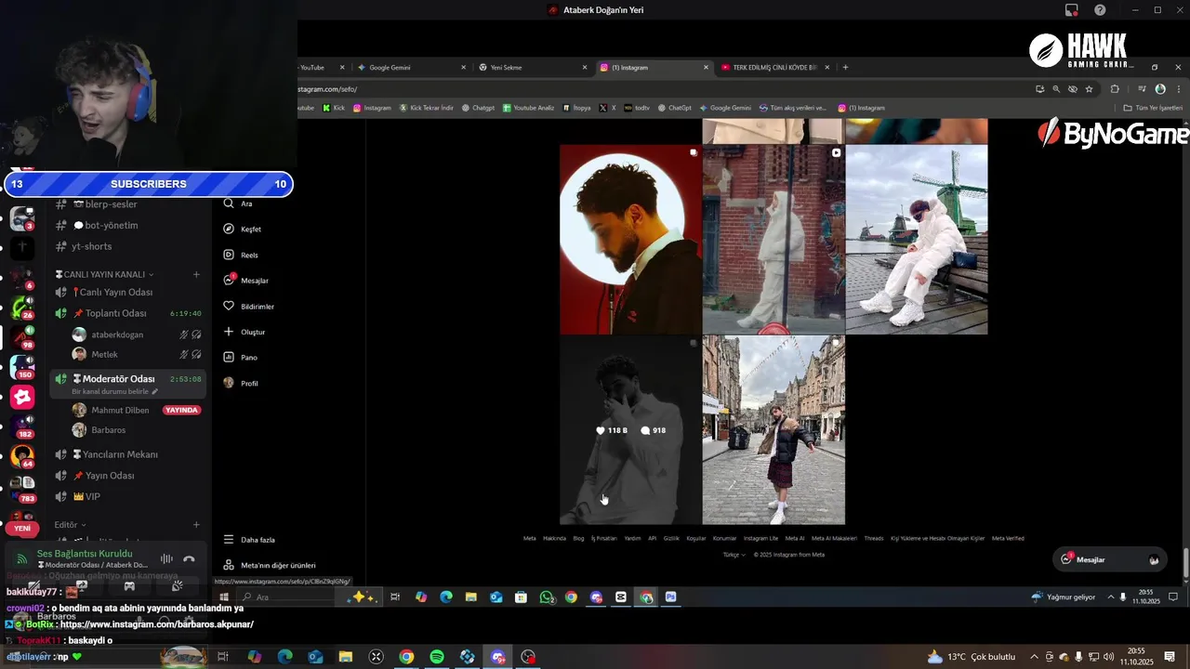Open Tüm akış verileri bookmark
This screenshot has height=669, width=1190.
click(x=794, y=108)
